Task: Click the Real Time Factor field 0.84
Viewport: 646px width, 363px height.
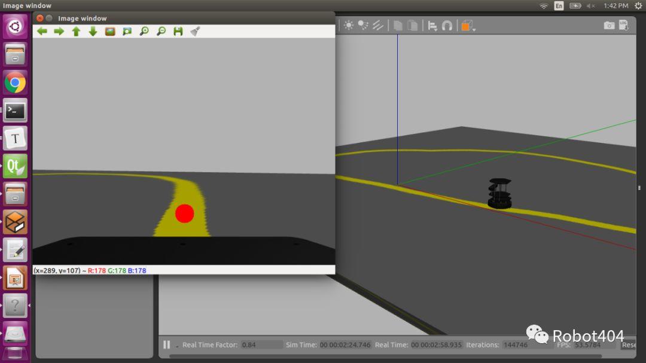Action: (x=260, y=345)
